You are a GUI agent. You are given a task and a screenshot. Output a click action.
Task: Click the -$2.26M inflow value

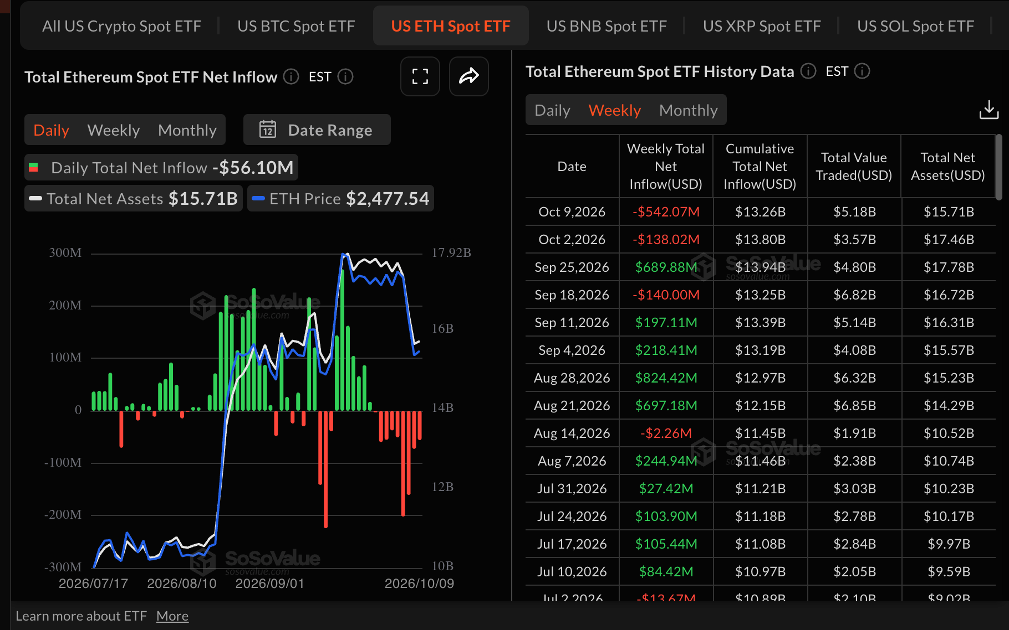(666, 433)
